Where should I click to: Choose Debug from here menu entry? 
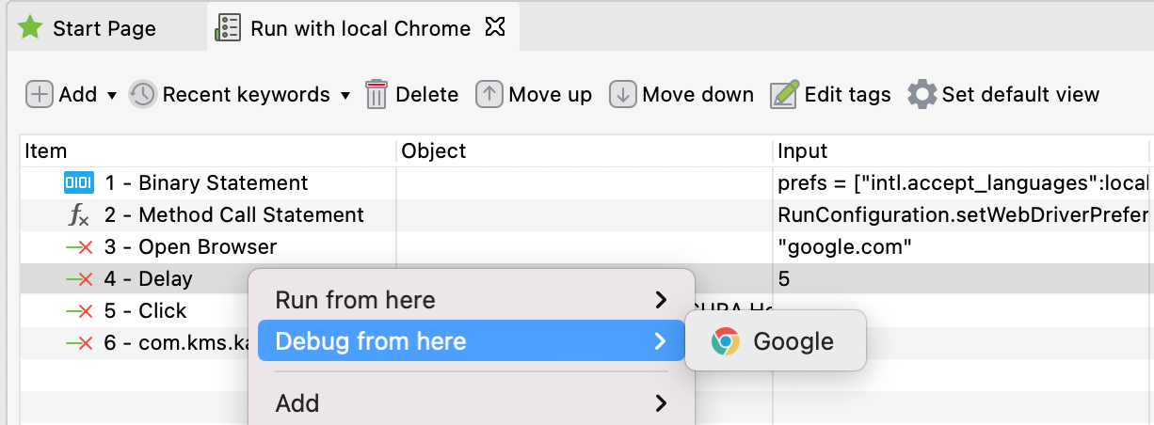(x=472, y=340)
